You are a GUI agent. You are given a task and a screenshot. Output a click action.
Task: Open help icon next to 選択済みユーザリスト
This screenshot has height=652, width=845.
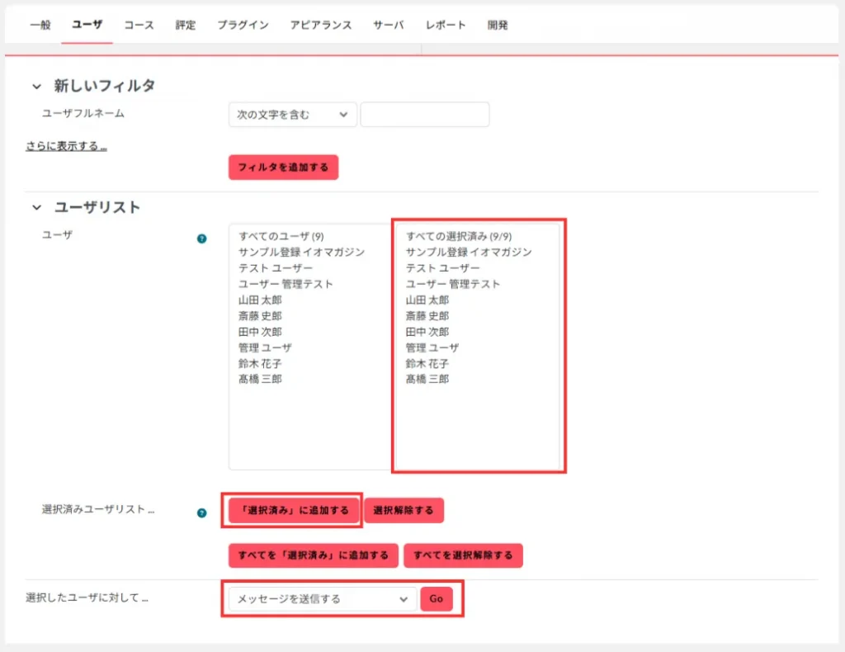click(x=201, y=513)
